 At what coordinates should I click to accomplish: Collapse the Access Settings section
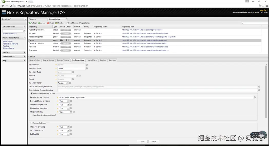click(x=31, y=123)
